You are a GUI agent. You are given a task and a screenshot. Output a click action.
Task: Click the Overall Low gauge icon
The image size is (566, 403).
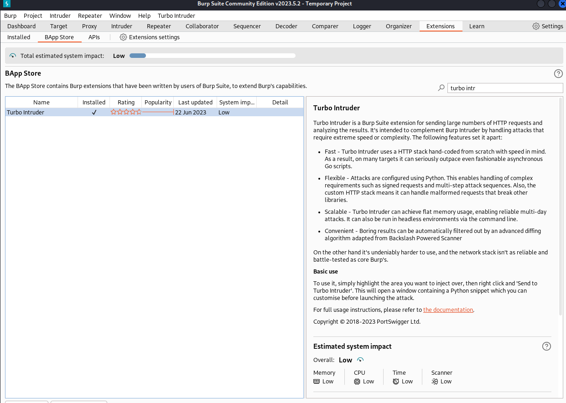(360, 360)
